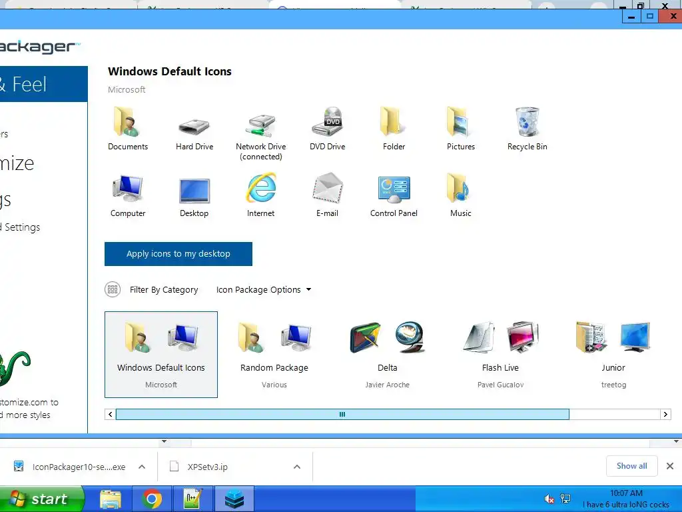The image size is (682, 512).
Task: Switch to IconPackager taskbar icon
Action: [x=234, y=499]
